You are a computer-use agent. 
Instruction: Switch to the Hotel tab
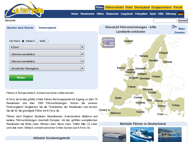point(129,7)
